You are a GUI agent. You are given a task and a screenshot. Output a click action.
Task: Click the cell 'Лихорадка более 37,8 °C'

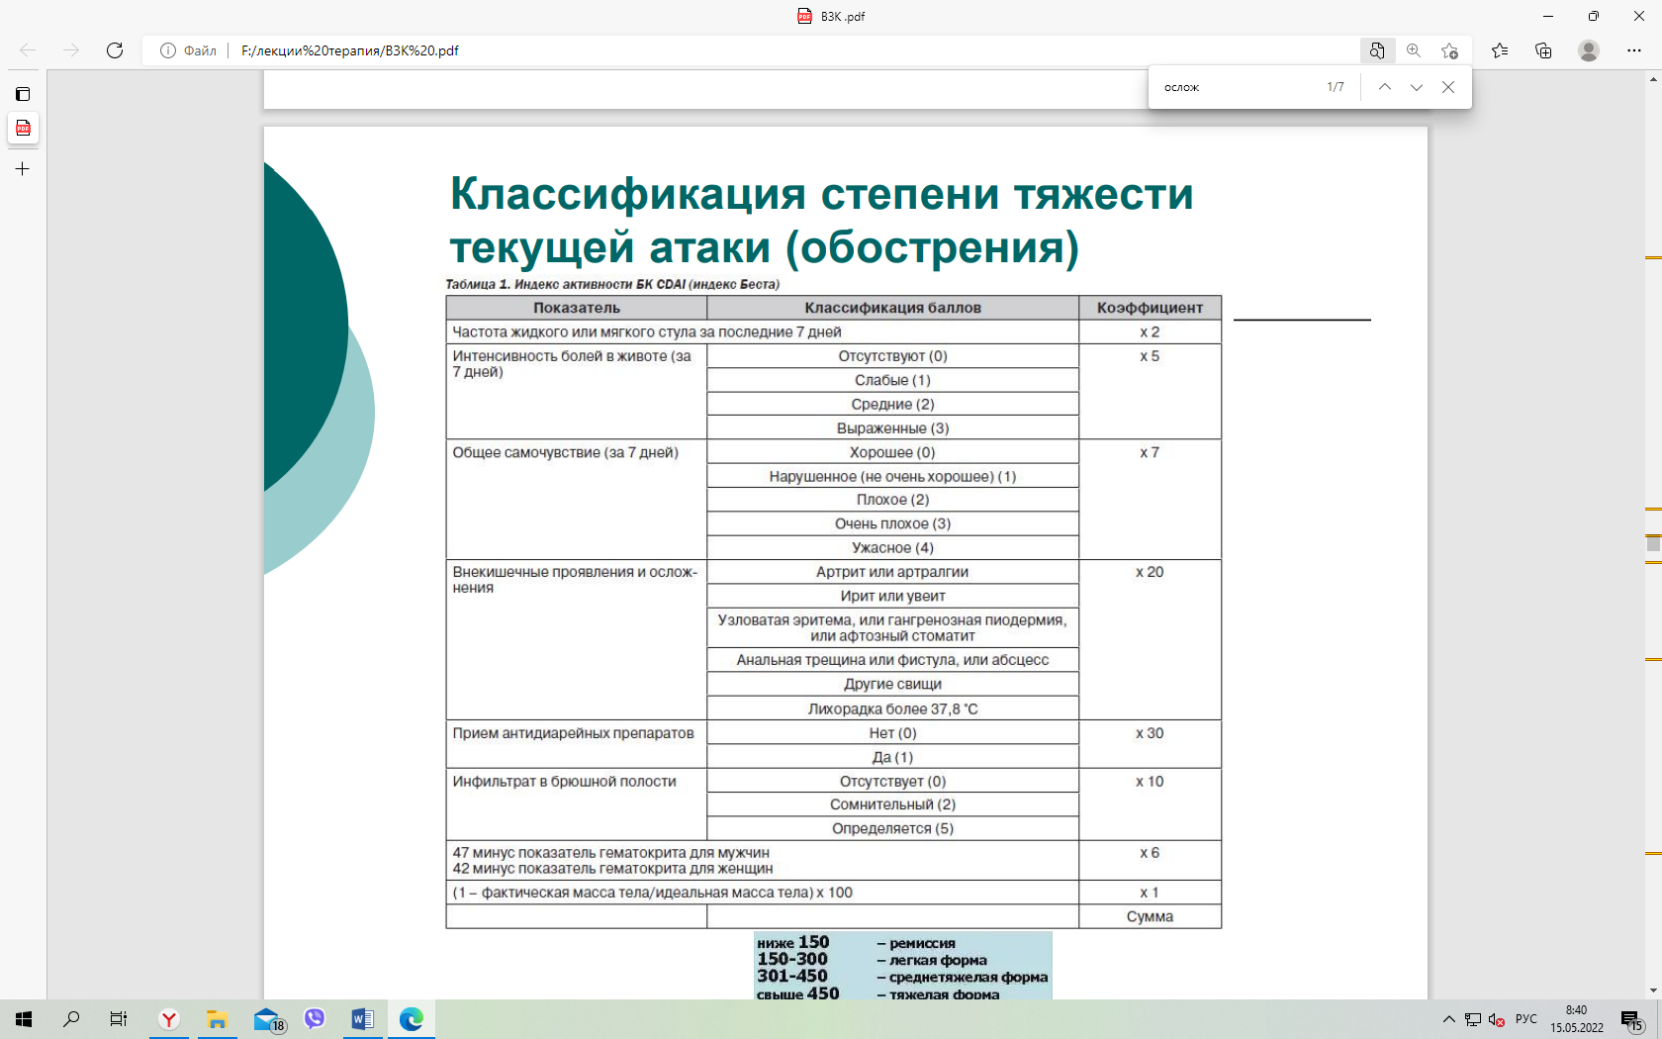tap(892, 708)
